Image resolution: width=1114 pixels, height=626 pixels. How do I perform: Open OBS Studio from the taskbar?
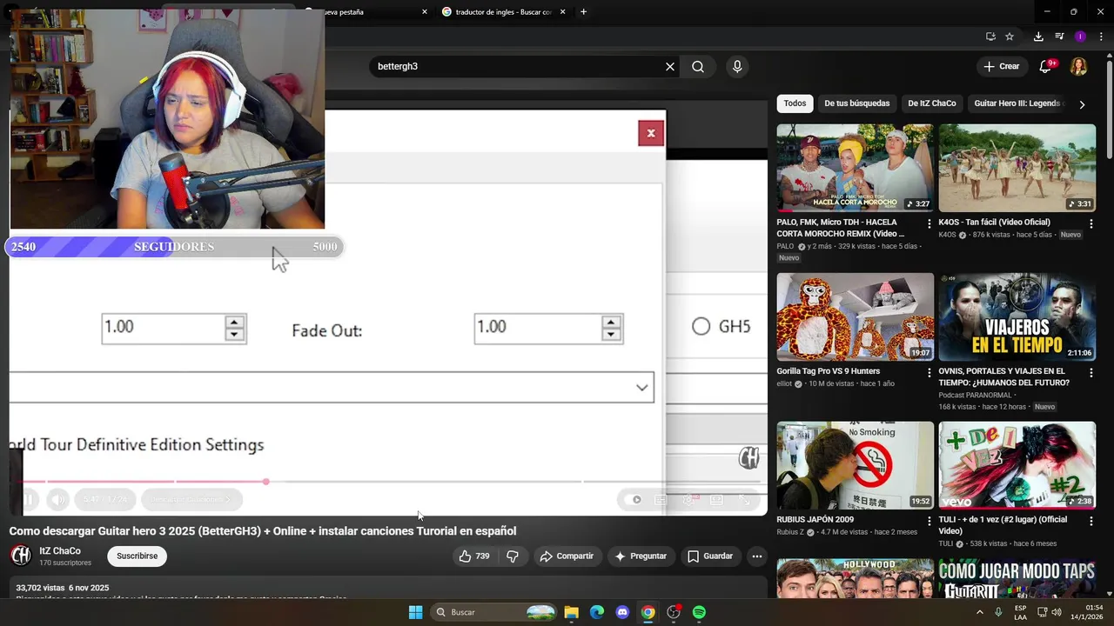tap(674, 612)
